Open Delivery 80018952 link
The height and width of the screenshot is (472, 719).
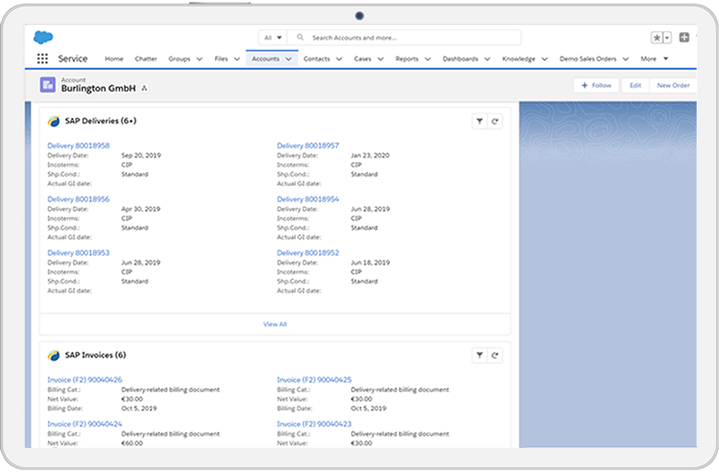pyautogui.click(x=308, y=253)
